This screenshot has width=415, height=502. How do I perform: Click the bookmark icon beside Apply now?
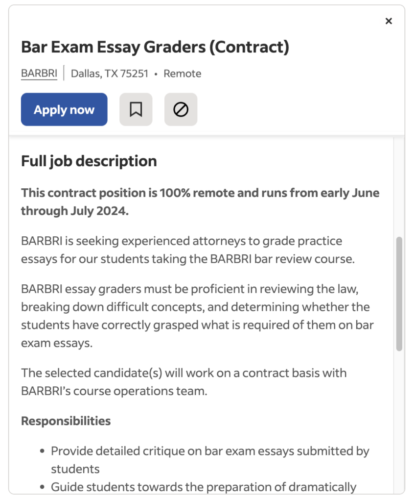click(x=136, y=109)
